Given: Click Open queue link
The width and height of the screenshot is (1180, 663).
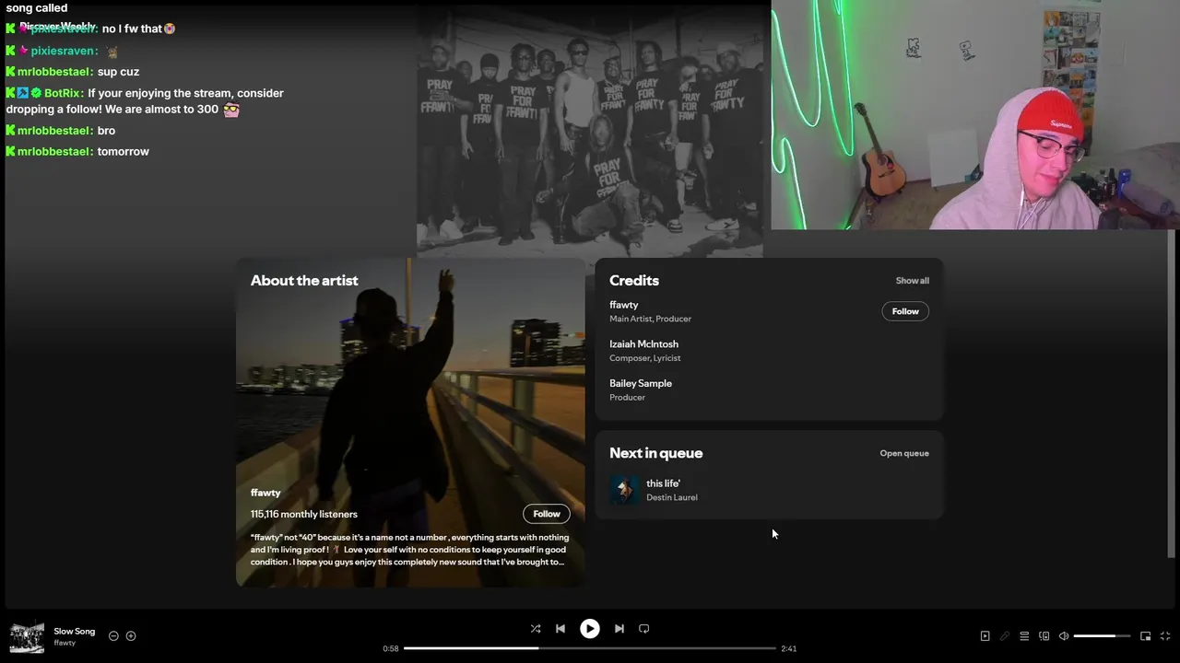Looking at the screenshot, I should pos(904,453).
